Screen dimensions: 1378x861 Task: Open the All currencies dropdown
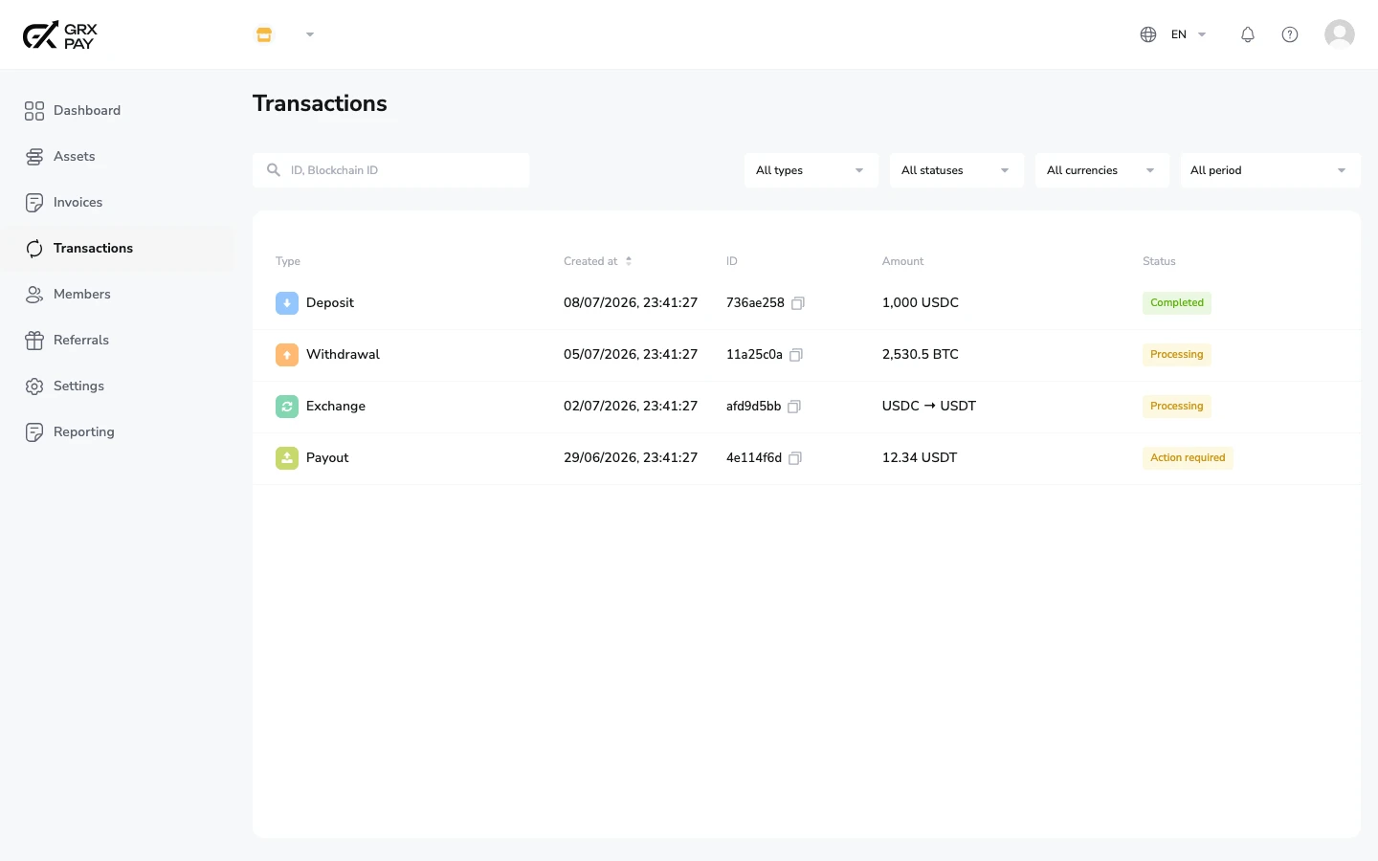(x=1101, y=170)
